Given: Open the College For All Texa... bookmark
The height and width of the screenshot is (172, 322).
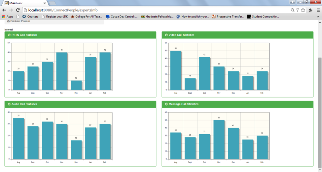Looking at the screenshot, I should [86, 17].
